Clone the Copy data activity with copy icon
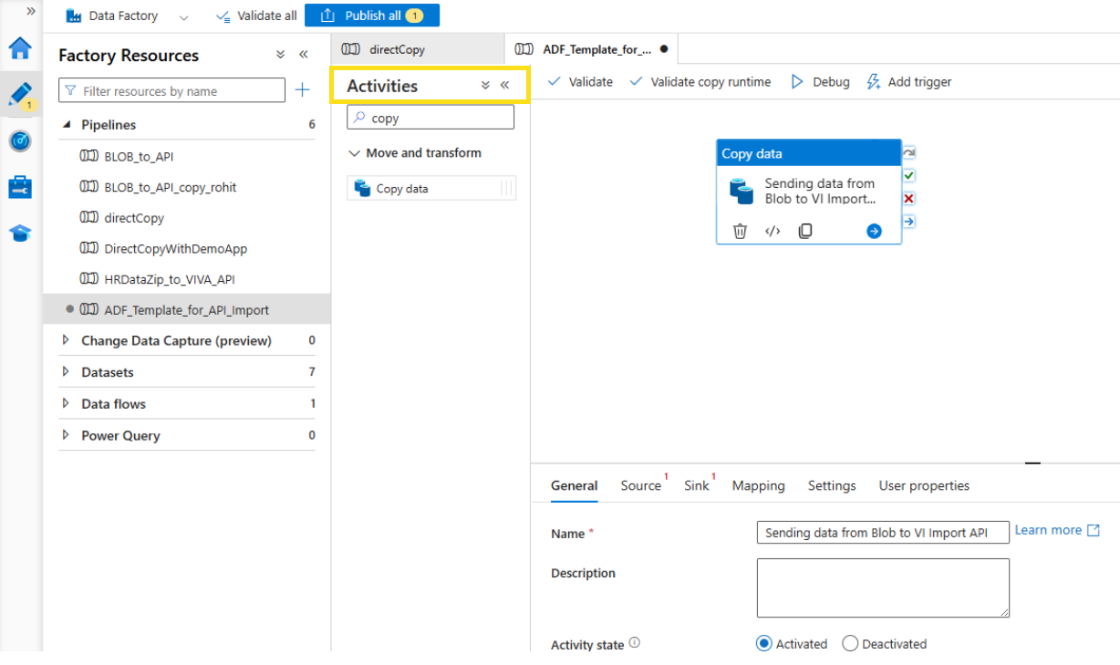 [x=805, y=231]
